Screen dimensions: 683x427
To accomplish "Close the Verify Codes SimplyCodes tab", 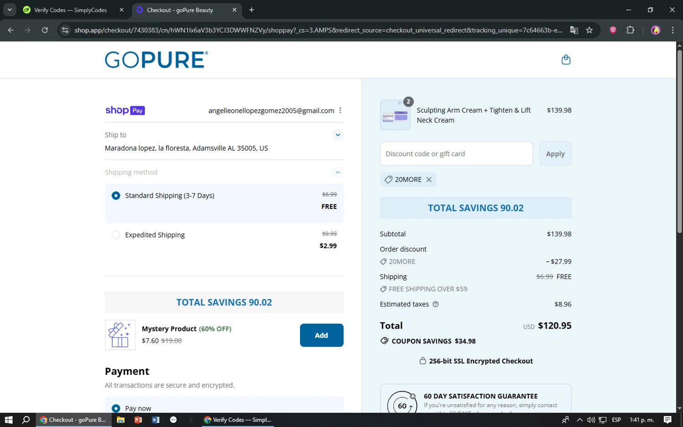I will (x=122, y=10).
